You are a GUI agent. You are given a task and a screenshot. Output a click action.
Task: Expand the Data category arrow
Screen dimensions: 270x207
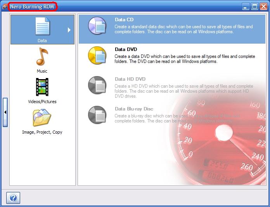69,30
